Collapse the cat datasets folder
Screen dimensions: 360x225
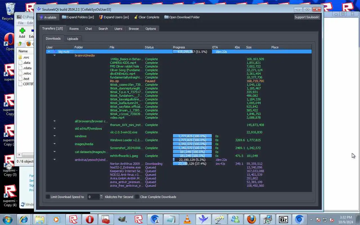click(55, 152)
